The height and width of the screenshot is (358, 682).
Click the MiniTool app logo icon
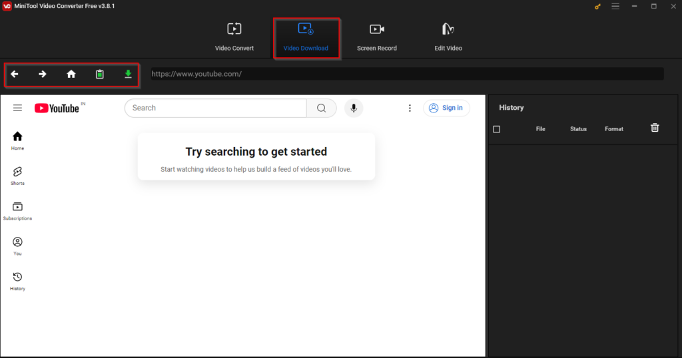point(7,6)
